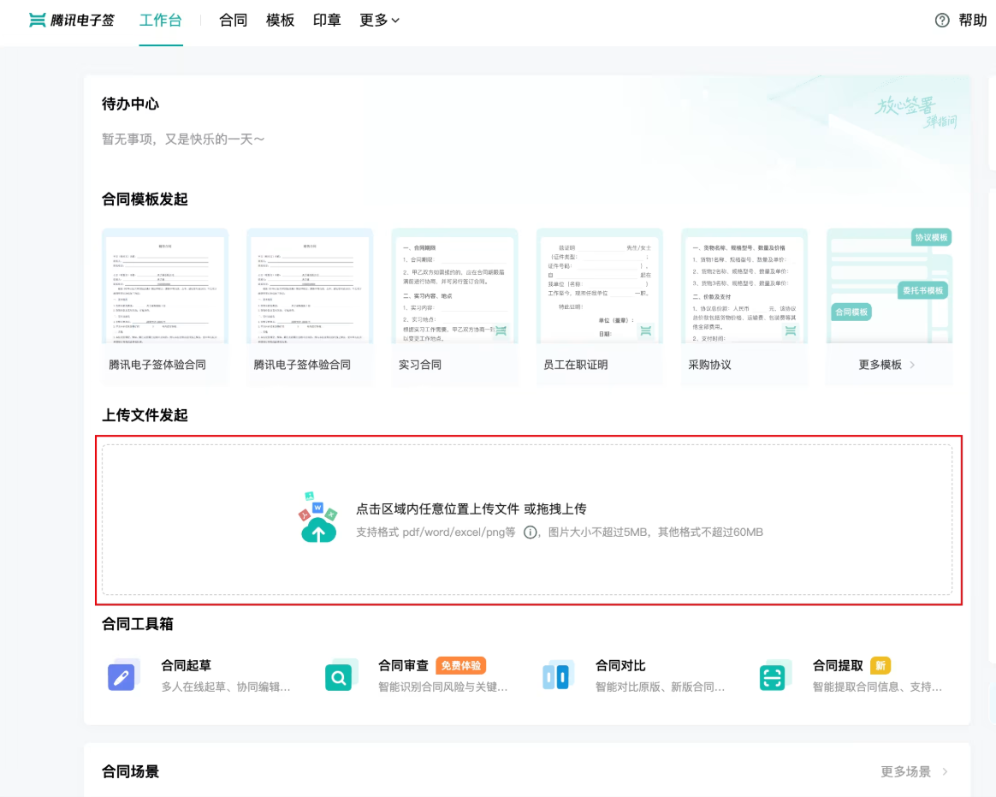Switch to the 合同 tab

tap(233, 21)
